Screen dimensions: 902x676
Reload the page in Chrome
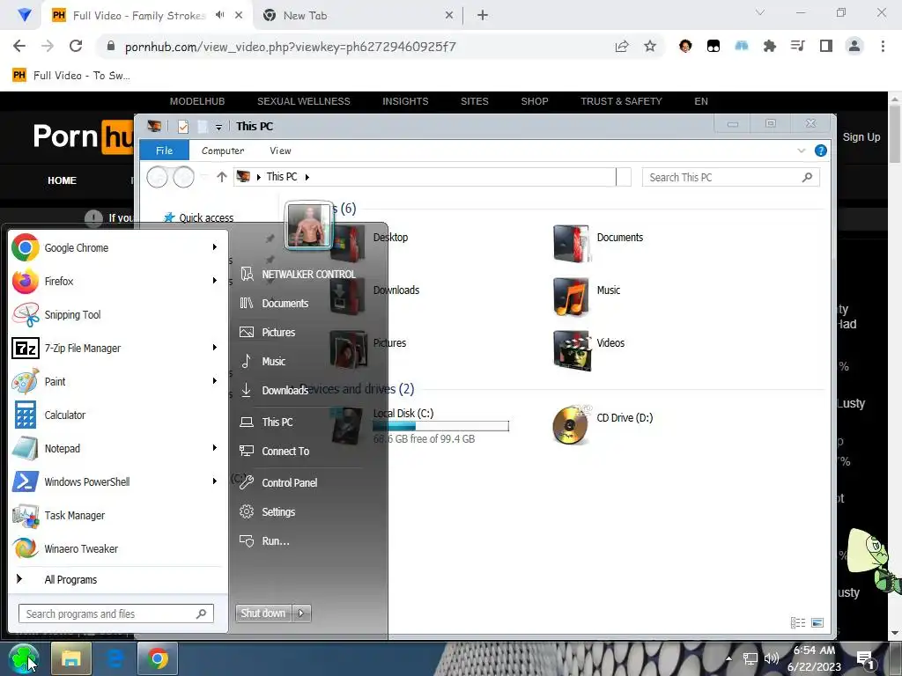pos(76,46)
